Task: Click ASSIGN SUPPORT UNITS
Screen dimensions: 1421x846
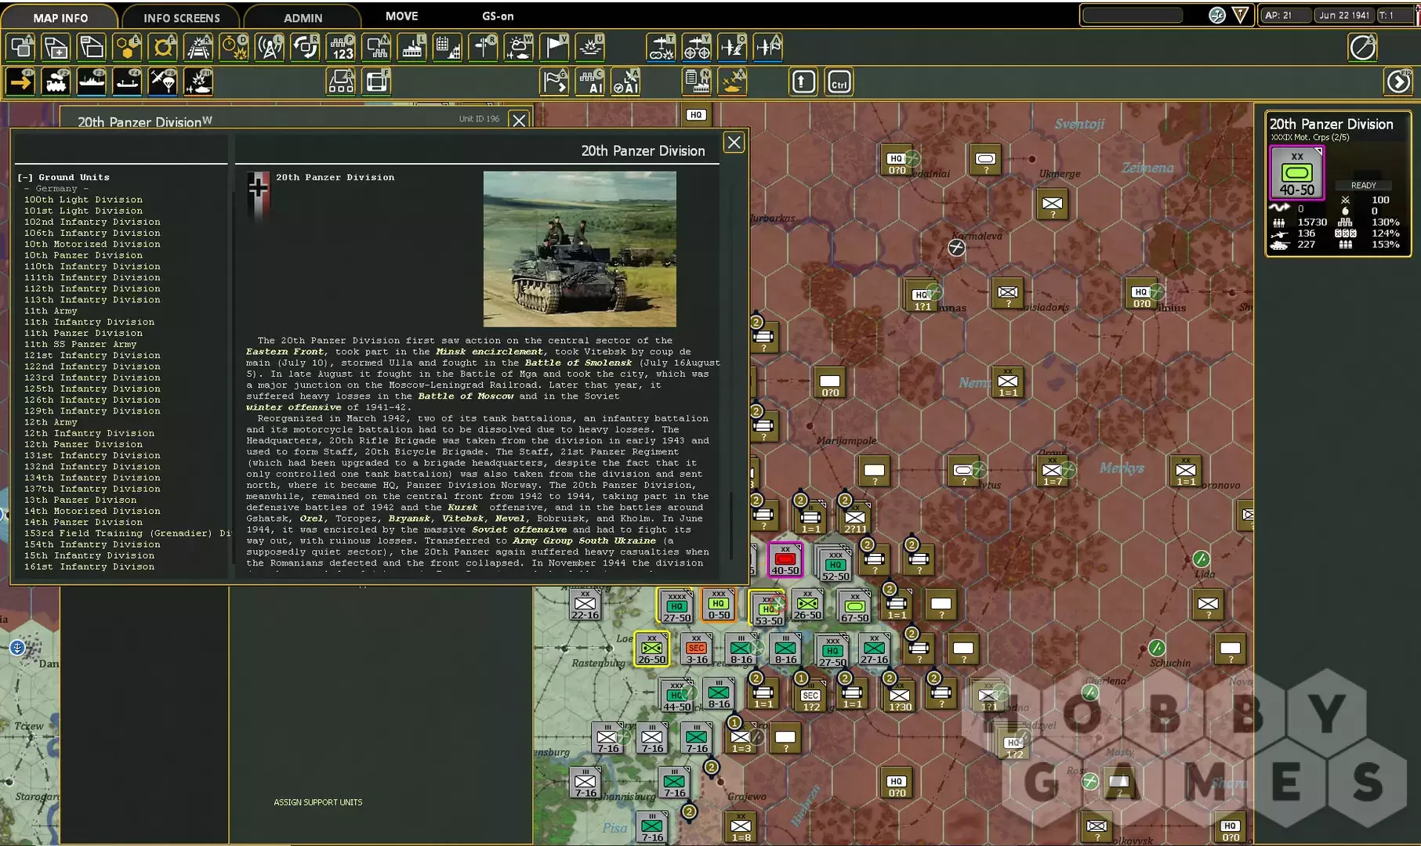Action: pos(317,802)
